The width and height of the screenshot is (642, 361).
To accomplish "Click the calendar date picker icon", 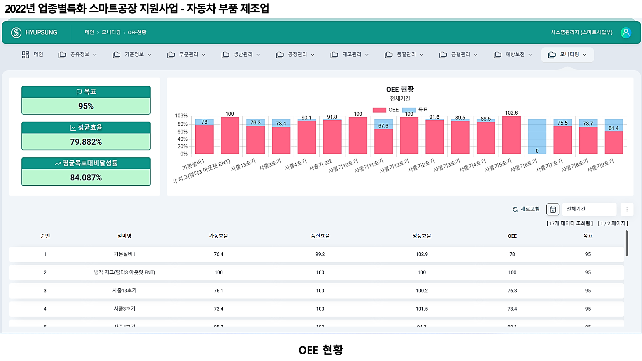I will 553,209.
